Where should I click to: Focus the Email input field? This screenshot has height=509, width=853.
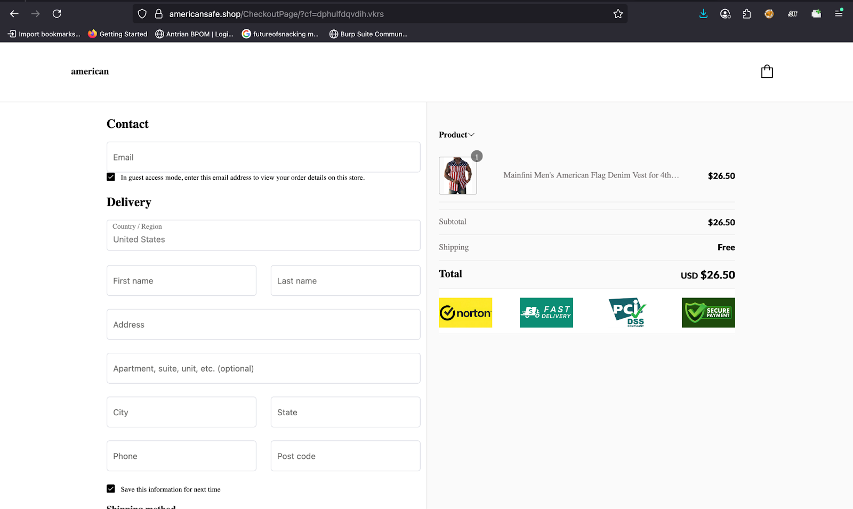pos(263,157)
